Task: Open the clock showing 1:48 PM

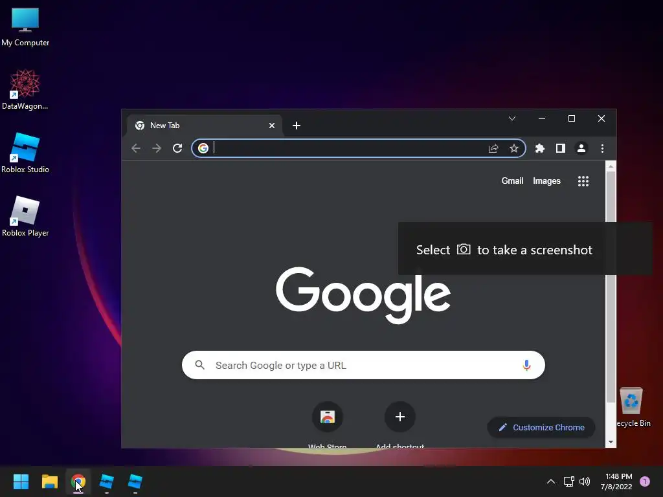Action: 616,481
